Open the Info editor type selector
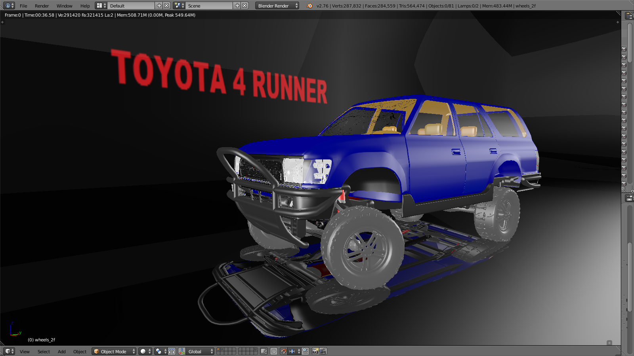This screenshot has width=634, height=356. click(x=8, y=6)
